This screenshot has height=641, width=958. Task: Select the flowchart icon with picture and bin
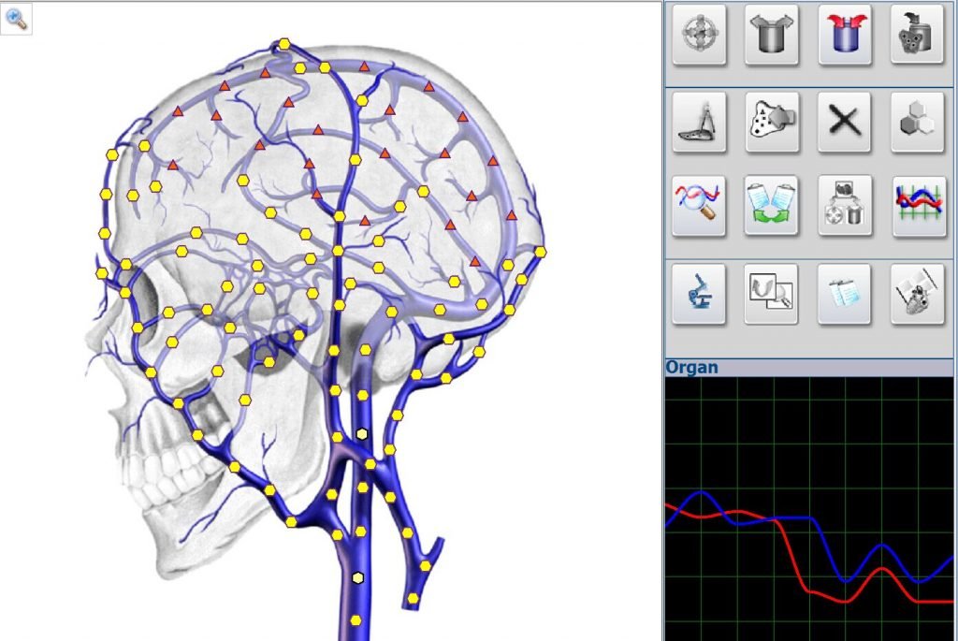pyautogui.click(x=845, y=205)
